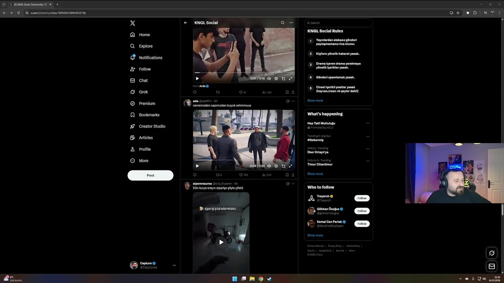Open Notifications in the sidebar
The width and height of the screenshot is (504, 283).
[146, 57]
